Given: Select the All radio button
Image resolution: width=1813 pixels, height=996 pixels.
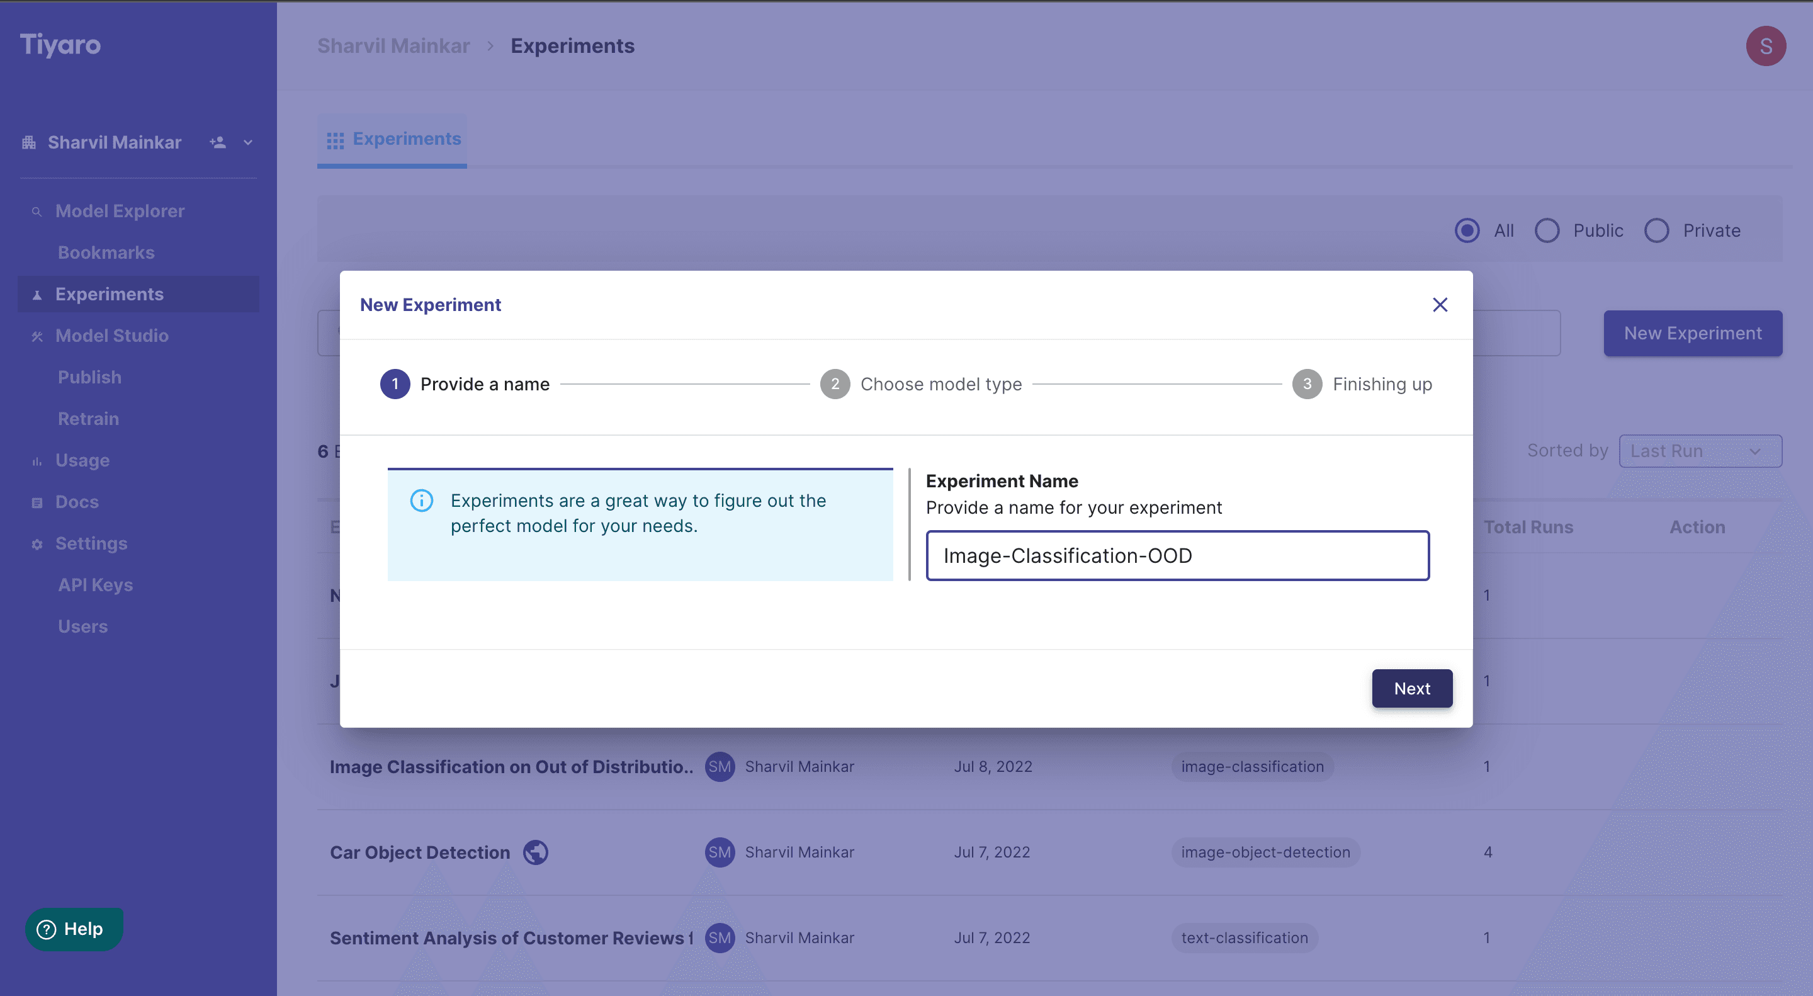Looking at the screenshot, I should click(1467, 231).
